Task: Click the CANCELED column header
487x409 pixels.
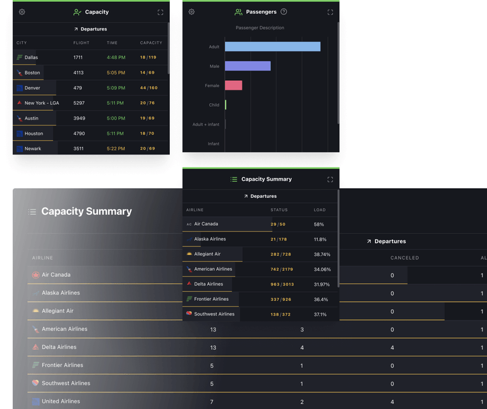Action: tap(404, 258)
